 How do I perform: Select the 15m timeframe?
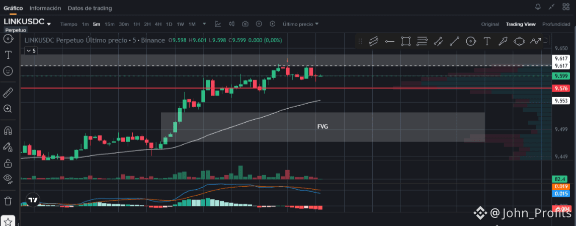tap(110, 24)
